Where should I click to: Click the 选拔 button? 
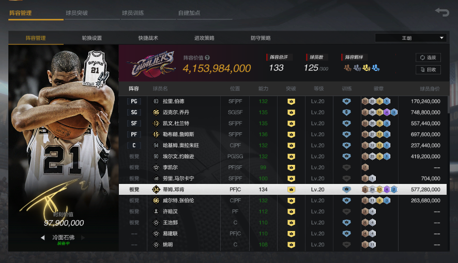click(428, 57)
